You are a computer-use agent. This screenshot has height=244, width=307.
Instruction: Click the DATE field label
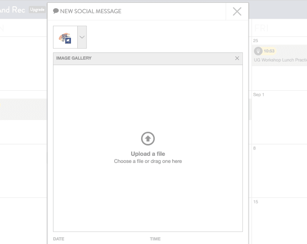tap(59, 239)
